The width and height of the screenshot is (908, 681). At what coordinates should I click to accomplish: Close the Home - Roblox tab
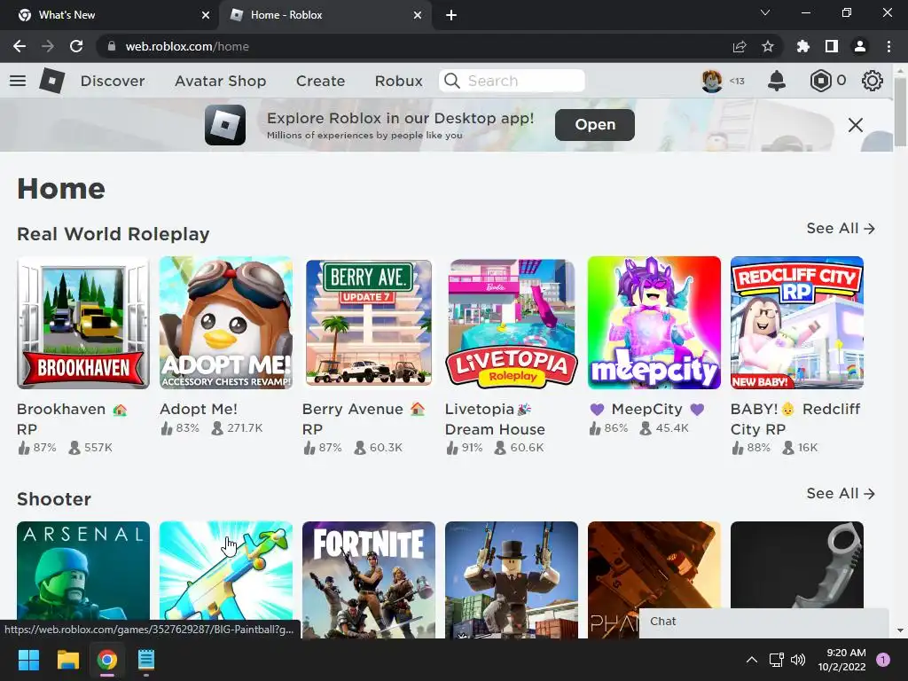[x=418, y=15]
